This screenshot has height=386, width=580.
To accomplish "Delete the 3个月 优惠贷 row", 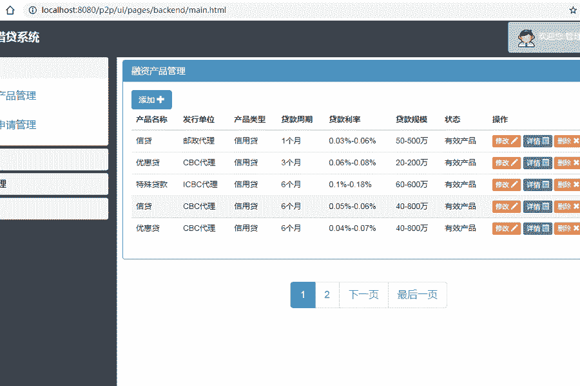I will tap(567, 163).
